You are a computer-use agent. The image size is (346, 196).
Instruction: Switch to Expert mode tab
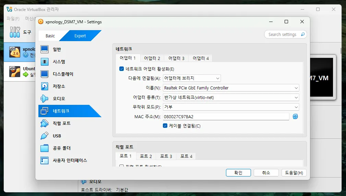click(80, 36)
